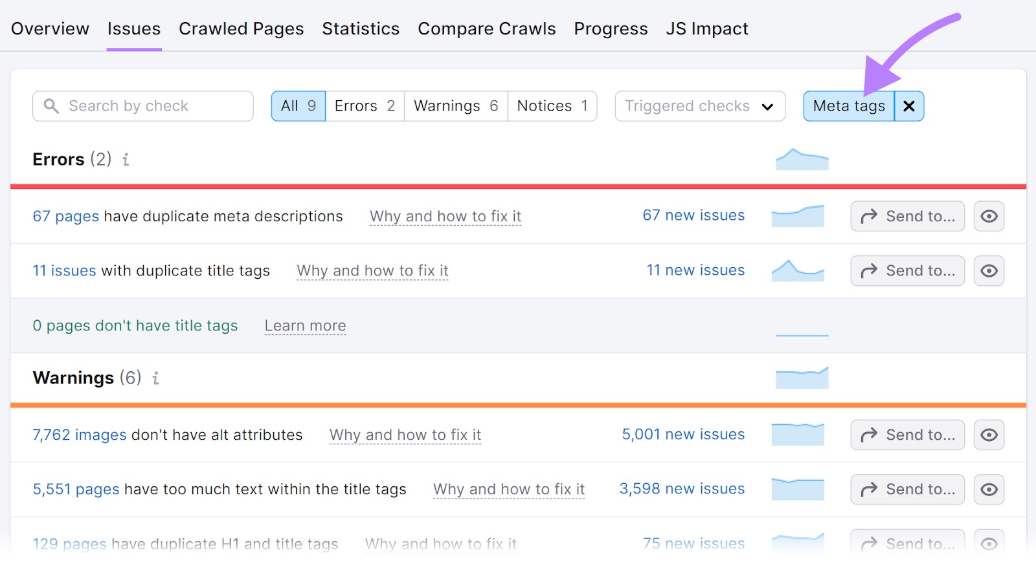Select the Issues tab

[134, 28]
